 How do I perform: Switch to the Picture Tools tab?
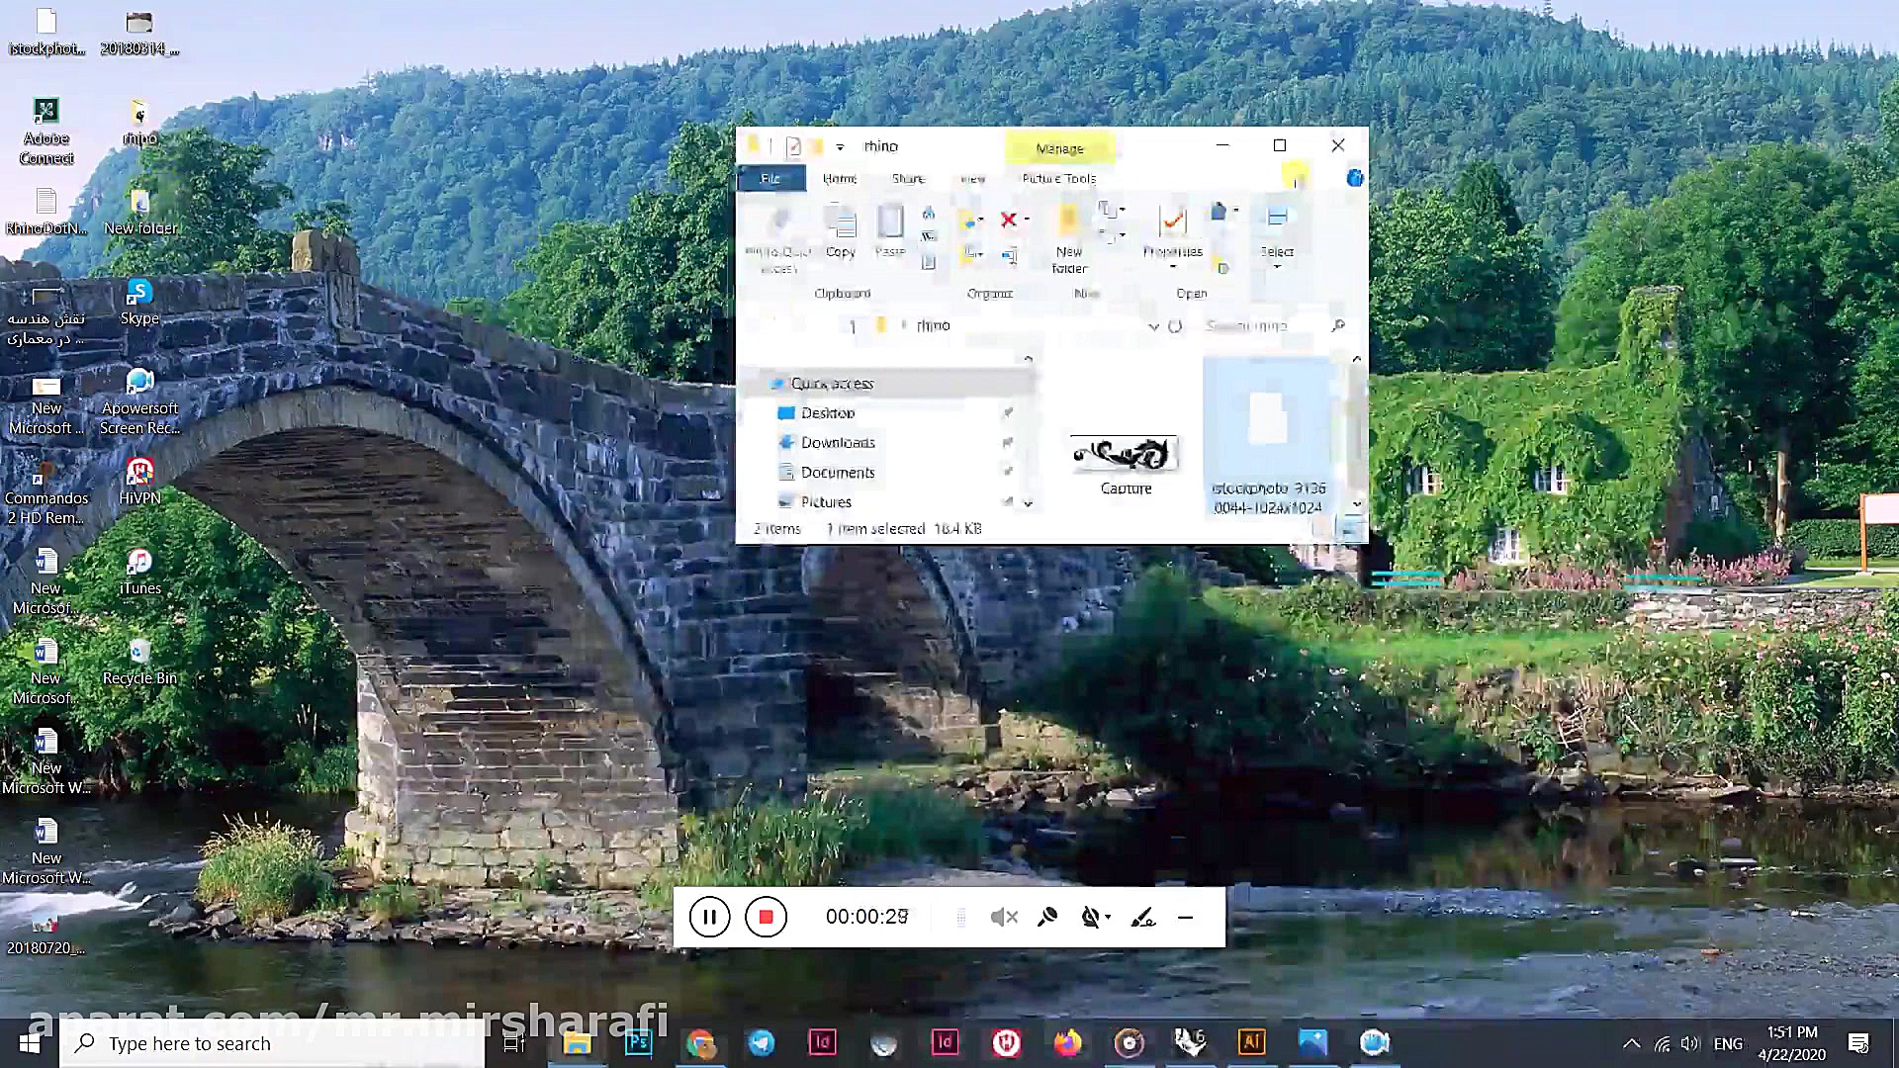pos(1058,179)
